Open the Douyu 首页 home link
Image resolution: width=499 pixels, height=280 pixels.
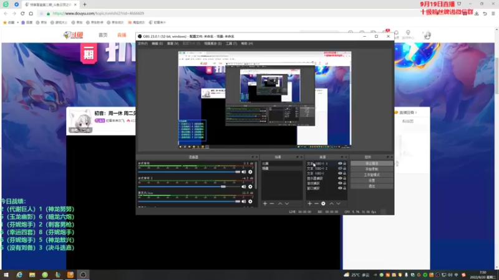[103, 35]
